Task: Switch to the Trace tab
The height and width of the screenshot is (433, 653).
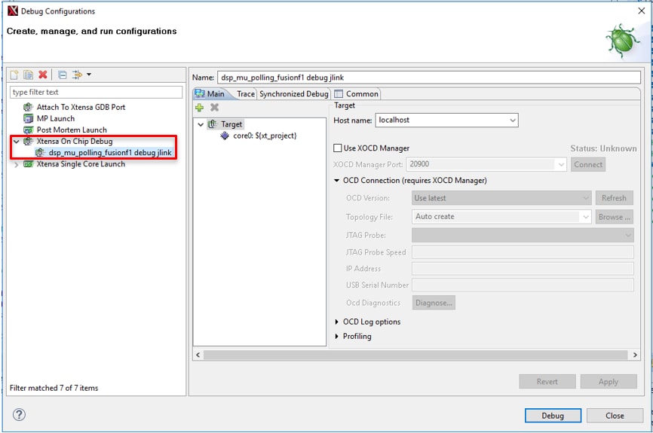Action: 245,94
